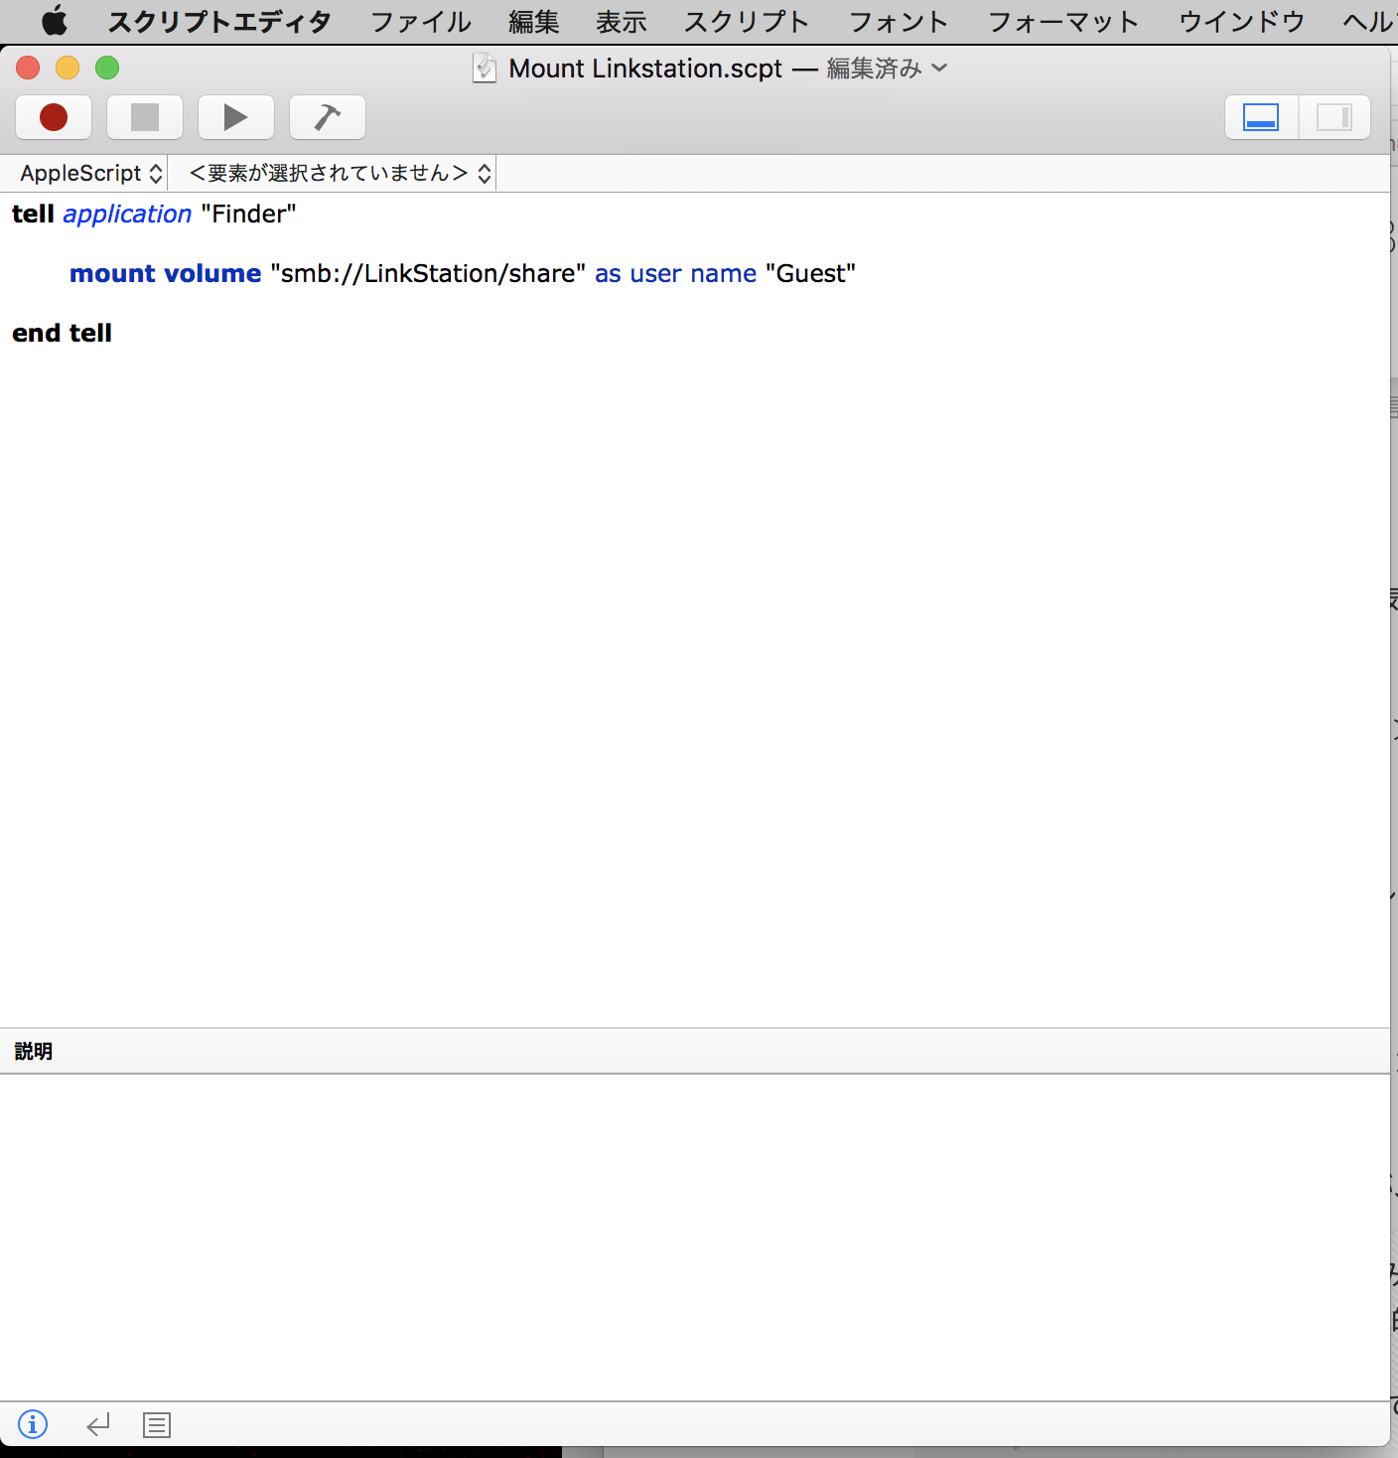This screenshot has width=1398, height=1458.
Task: Open the element selection popup menu
Action: click(339, 173)
